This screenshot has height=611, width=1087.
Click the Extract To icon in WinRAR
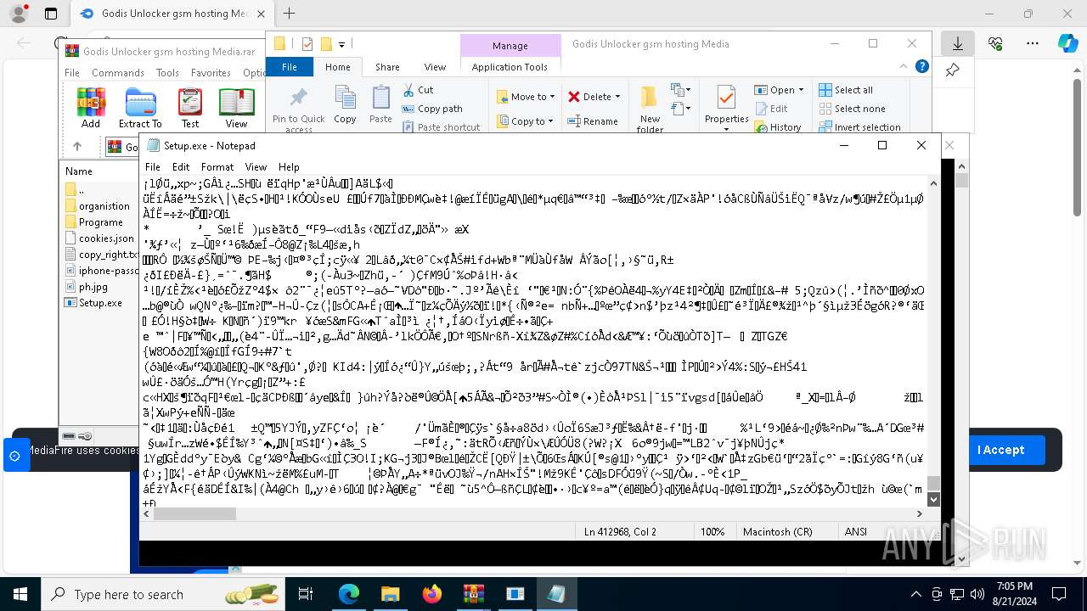pyautogui.click(x=140, y=108)
